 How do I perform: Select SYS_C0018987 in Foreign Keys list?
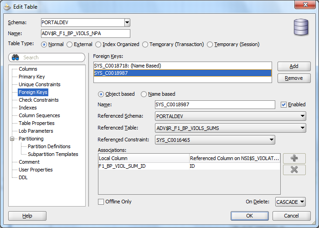[182, 73]
